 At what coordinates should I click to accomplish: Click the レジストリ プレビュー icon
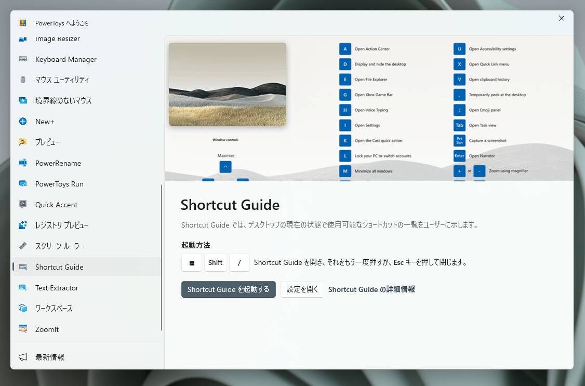(23, 225)
